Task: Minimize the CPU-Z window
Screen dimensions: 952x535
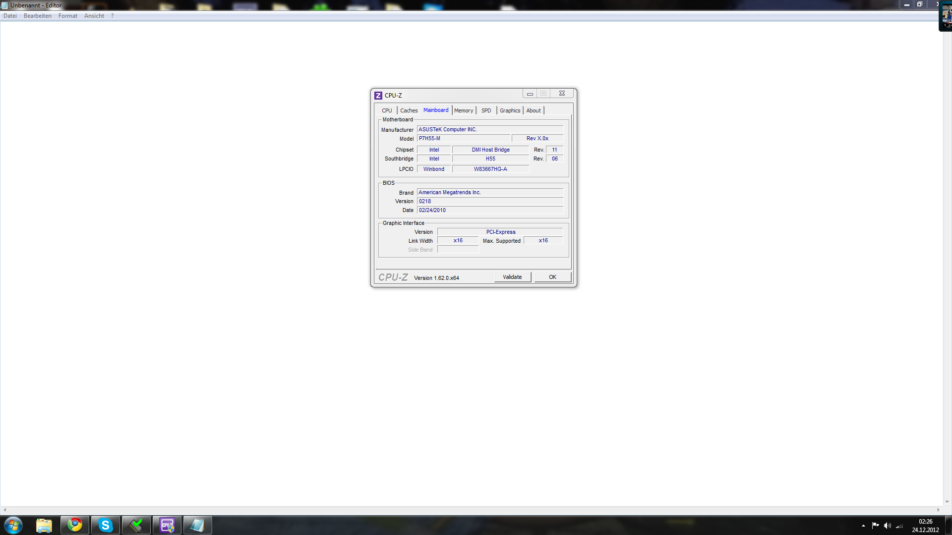Action: pos(530,94)
